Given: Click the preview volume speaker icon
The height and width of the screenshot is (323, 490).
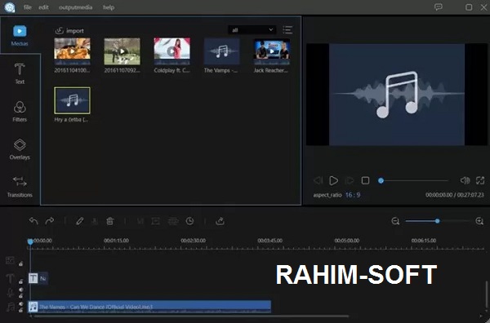Looking at the screenshot, I should 465,180.
